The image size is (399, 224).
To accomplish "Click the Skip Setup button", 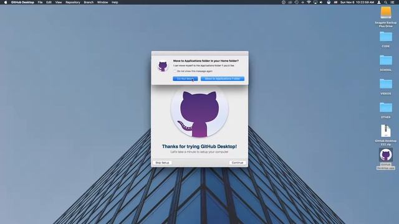I will [x=162, y=162].
